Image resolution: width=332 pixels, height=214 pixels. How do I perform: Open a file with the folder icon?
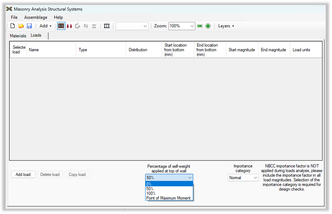coord(21,26)
